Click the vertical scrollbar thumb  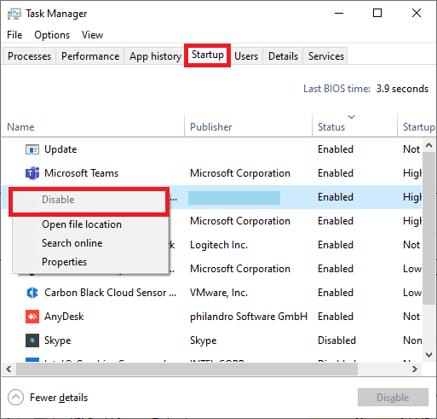(x=428, y=229)
